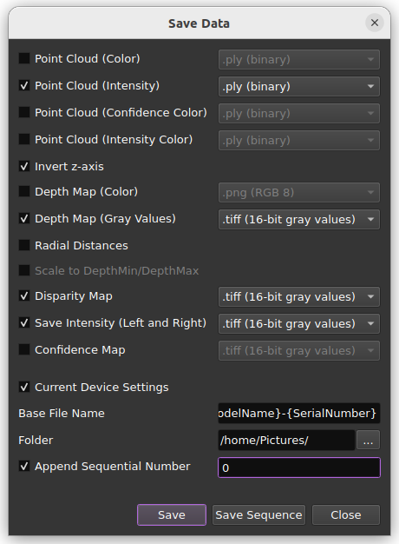Open the Disparity Map format dropdown

click(x=299, y=296)
